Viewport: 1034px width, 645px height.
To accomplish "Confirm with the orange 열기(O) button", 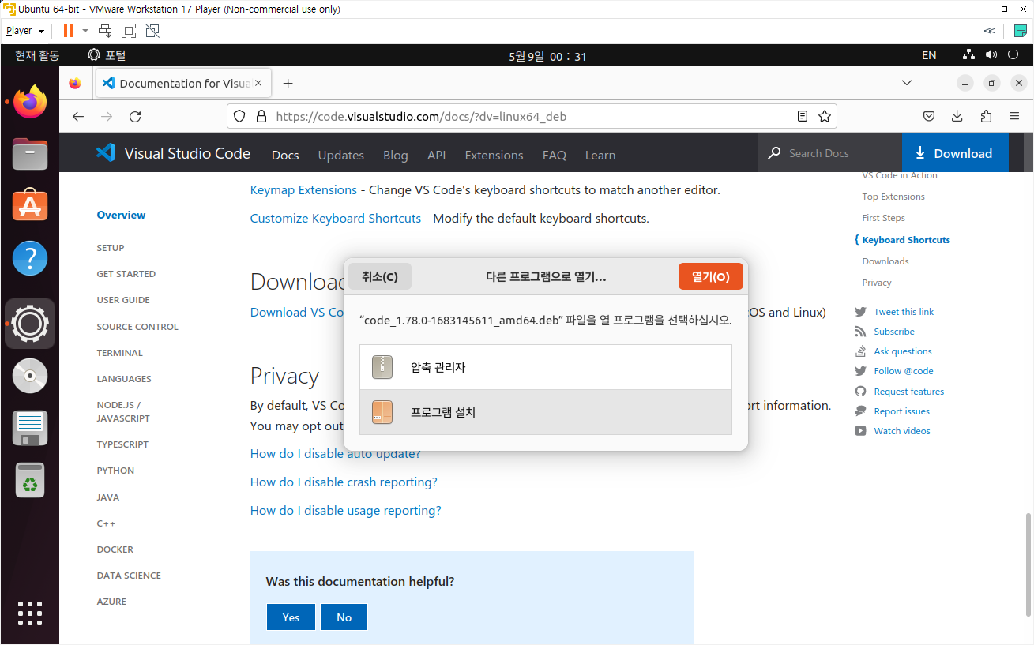I will [x=711, y=276].
